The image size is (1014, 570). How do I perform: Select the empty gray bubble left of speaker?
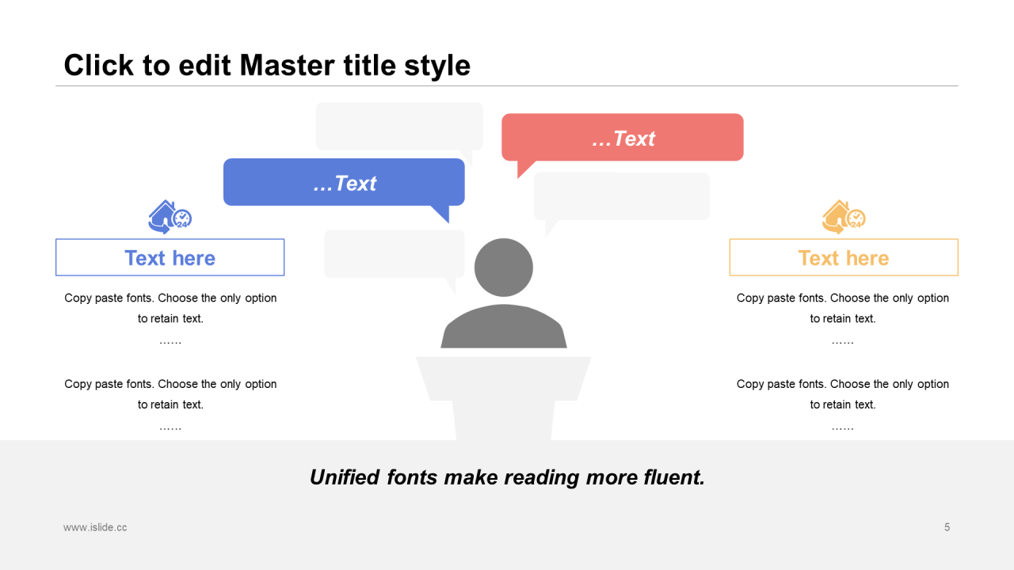(x=394, y=253)
